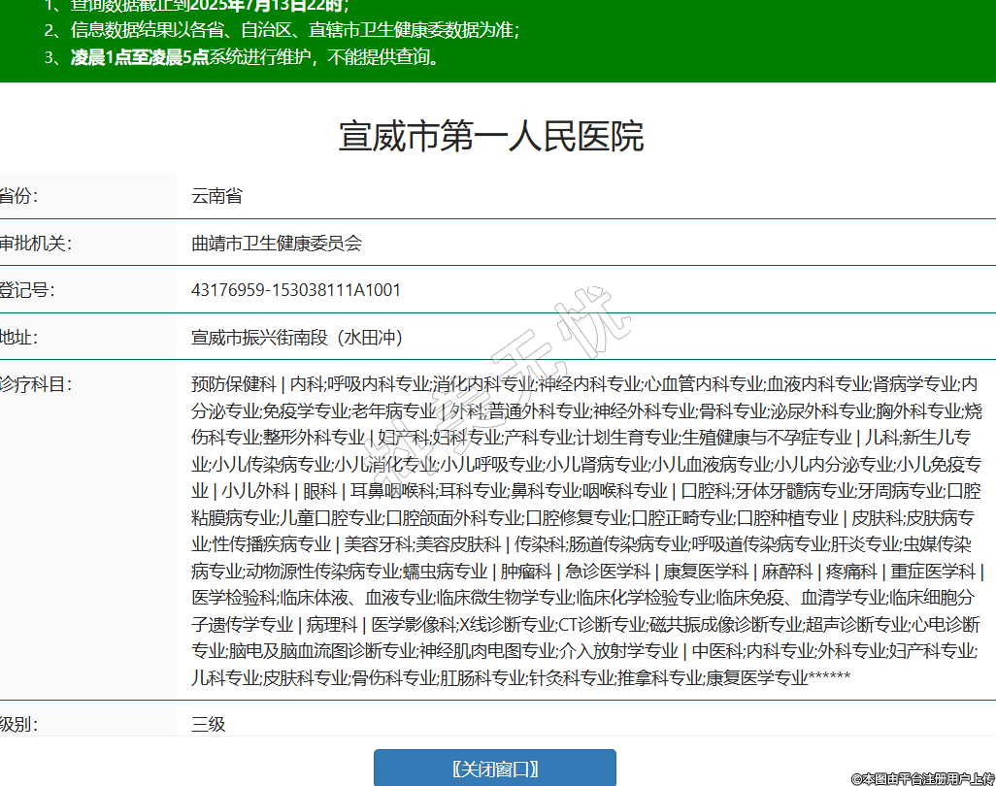
Task: Click the province value 云南省
Action: pyautogui.click(x=216, y=196)
